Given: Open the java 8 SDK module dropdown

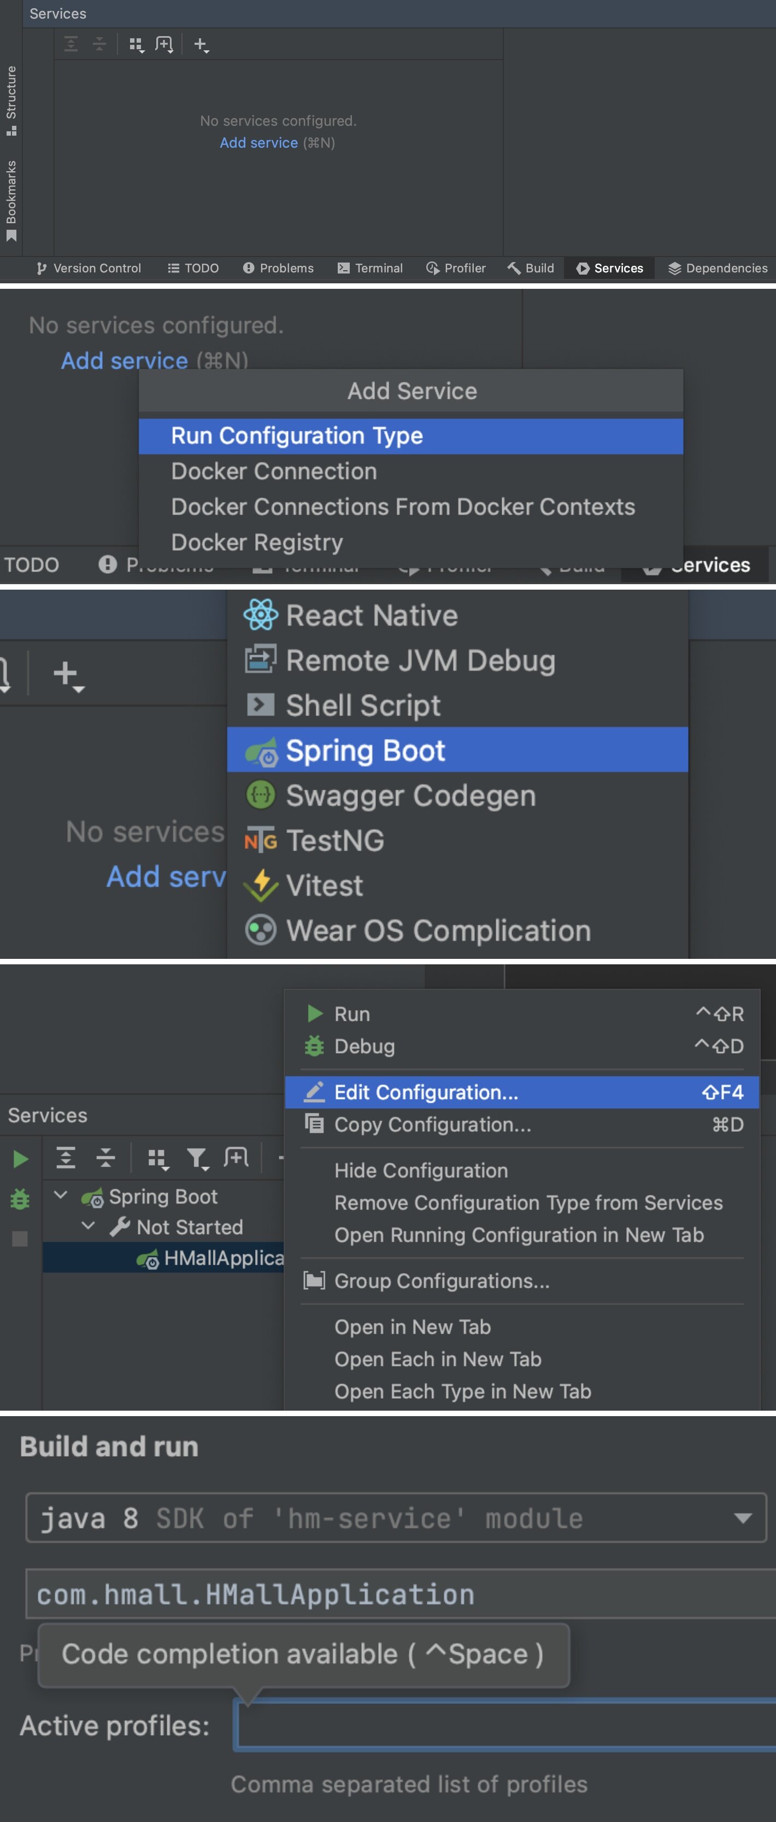Looking at the screenshot, I should pos(742,1518).
